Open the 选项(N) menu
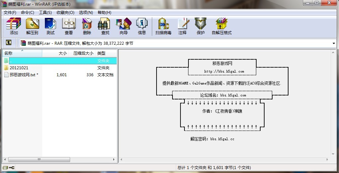Screen dimensions: 339x173 pyautogui.click(x=86, y=13)
